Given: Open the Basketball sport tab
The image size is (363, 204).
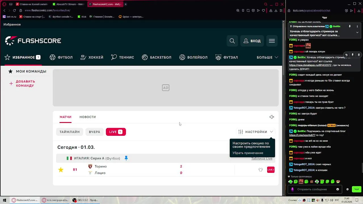Looking at the screenshot, I should click(x=157, y=57).
